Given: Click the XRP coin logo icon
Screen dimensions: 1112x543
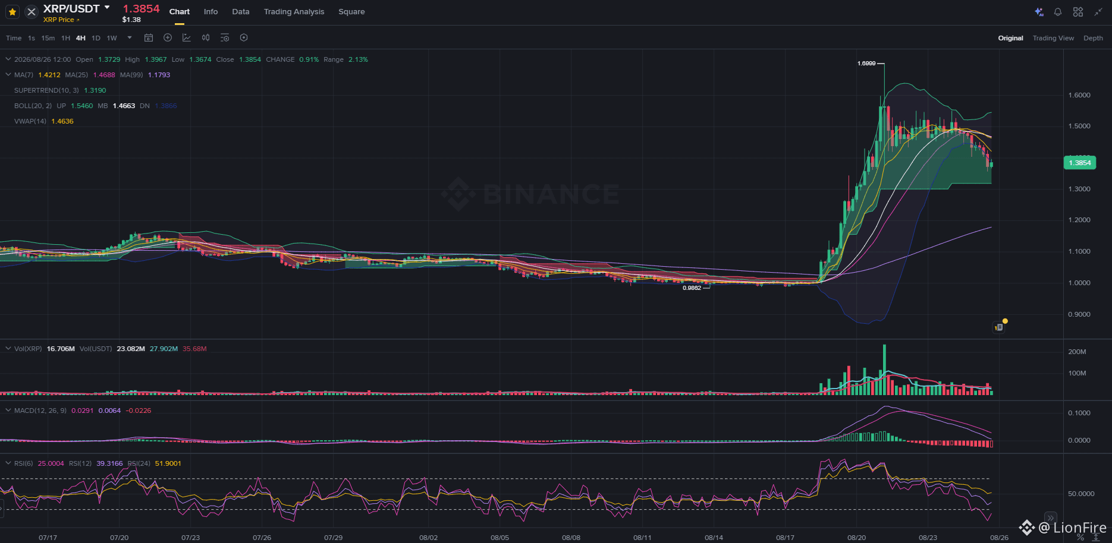Looking at the screenshot, I should (x=32, y=12).
